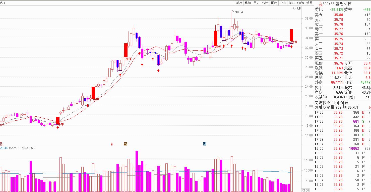Select the 15:00 tick with volume 16052

343,148
